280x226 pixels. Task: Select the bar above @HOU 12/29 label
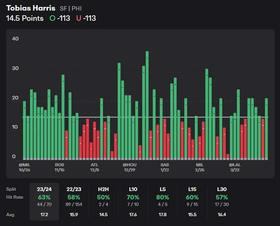130,128
